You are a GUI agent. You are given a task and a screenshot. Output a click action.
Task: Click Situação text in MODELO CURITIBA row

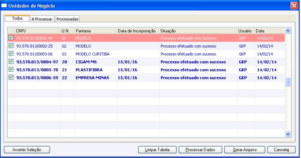click(x=188, y=54)
